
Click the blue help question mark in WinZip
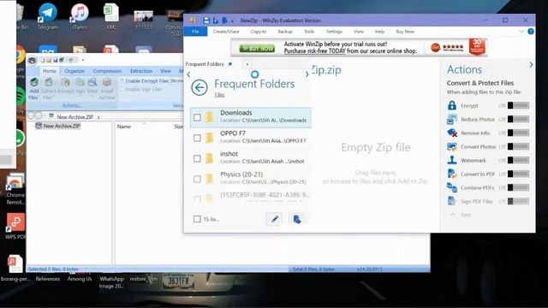531,32
